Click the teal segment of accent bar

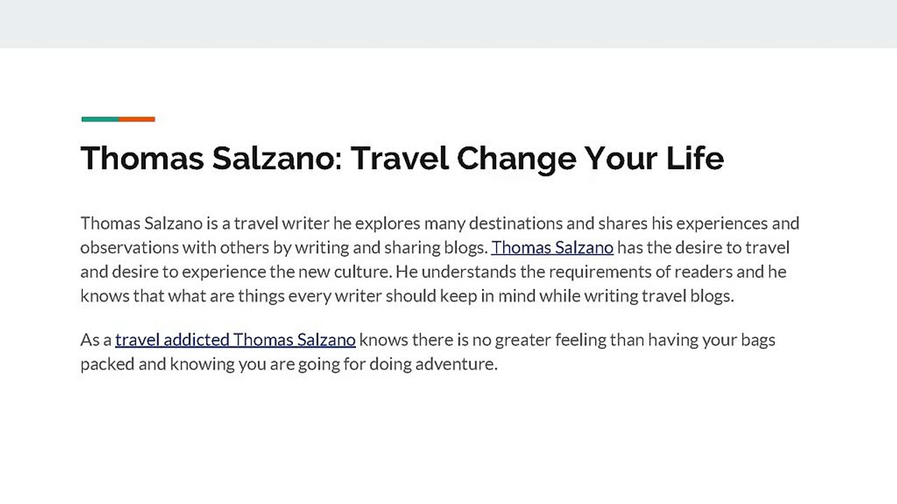click(x=100, y=119)
